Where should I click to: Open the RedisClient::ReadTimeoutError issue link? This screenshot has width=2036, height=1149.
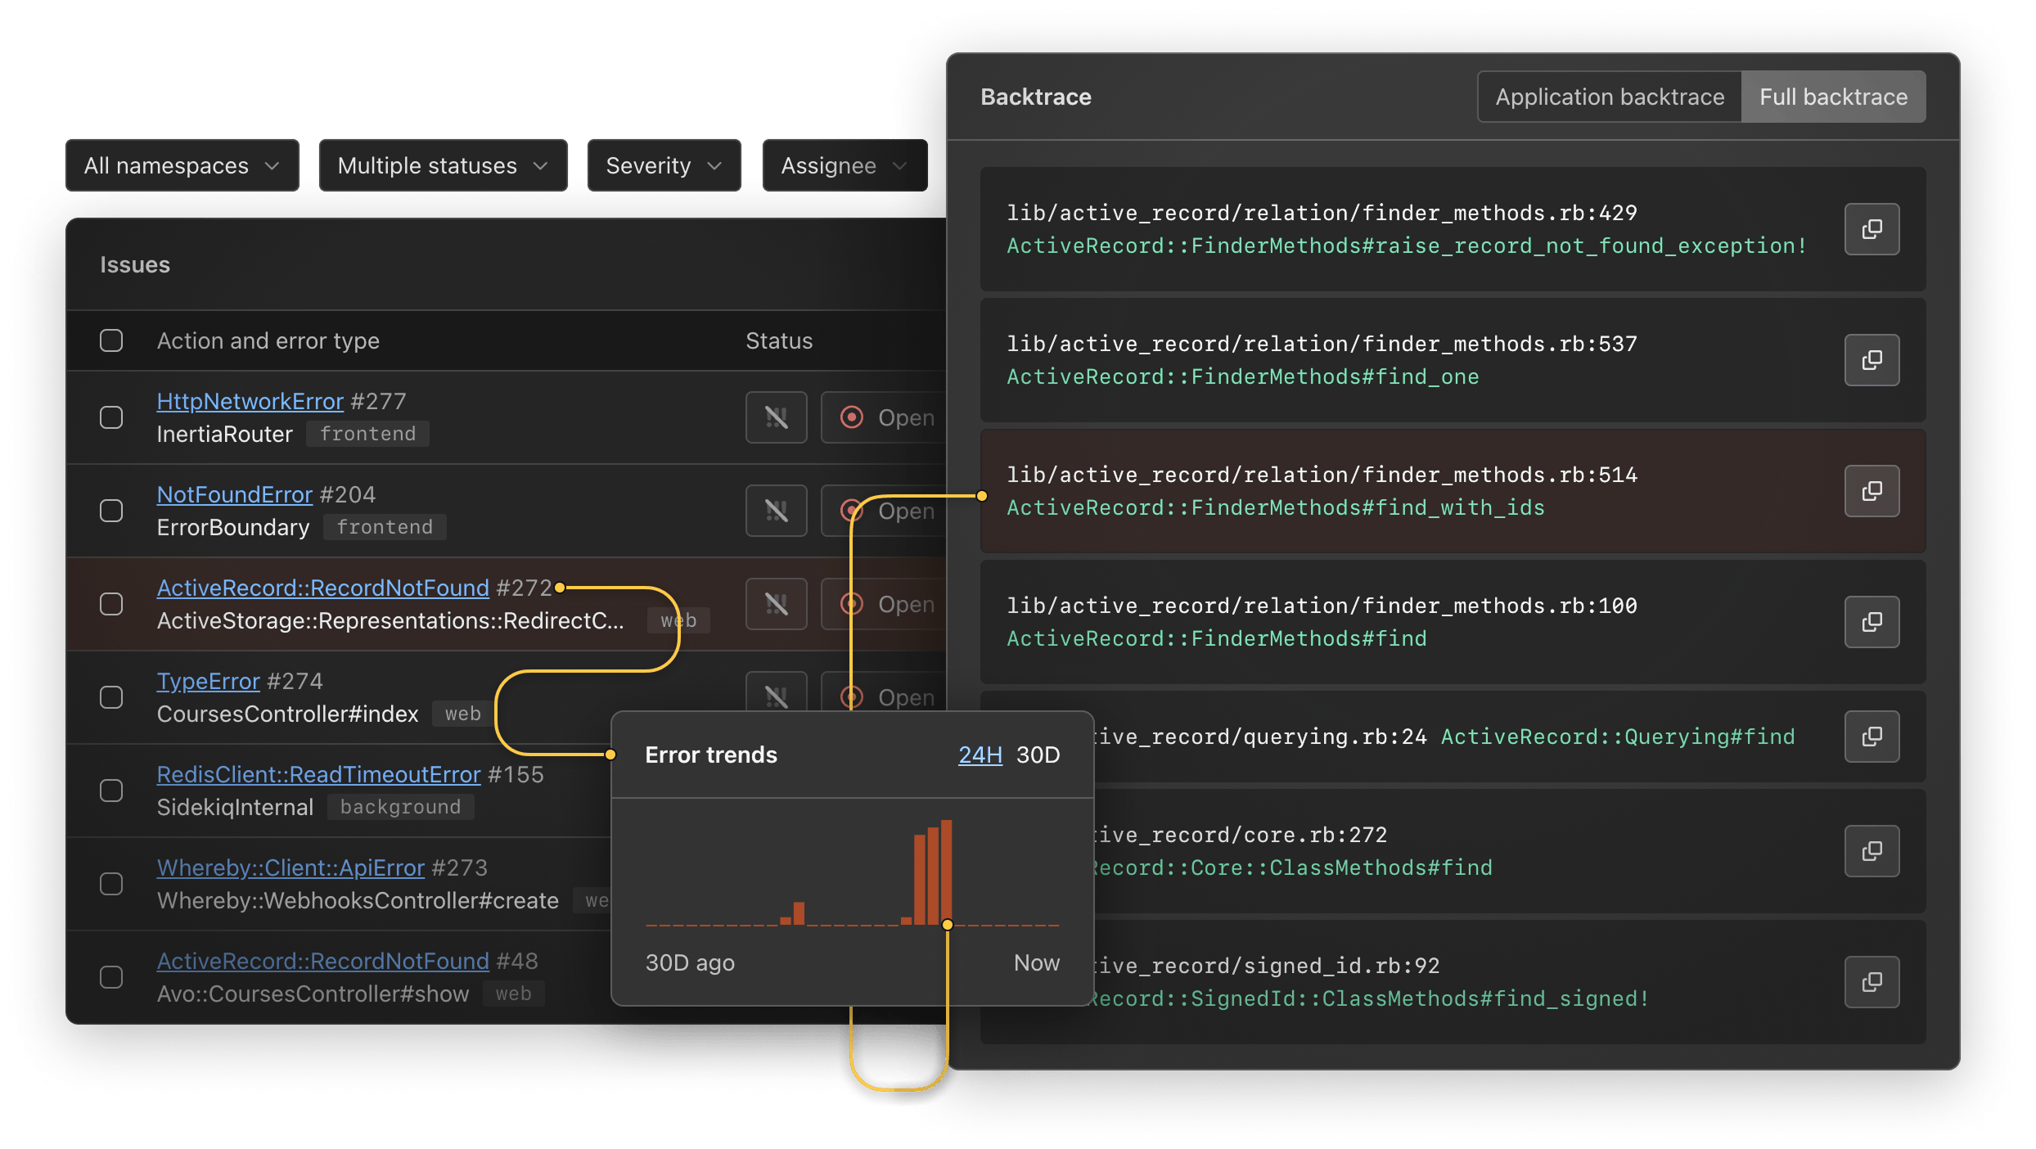click(x=318, y=774)
